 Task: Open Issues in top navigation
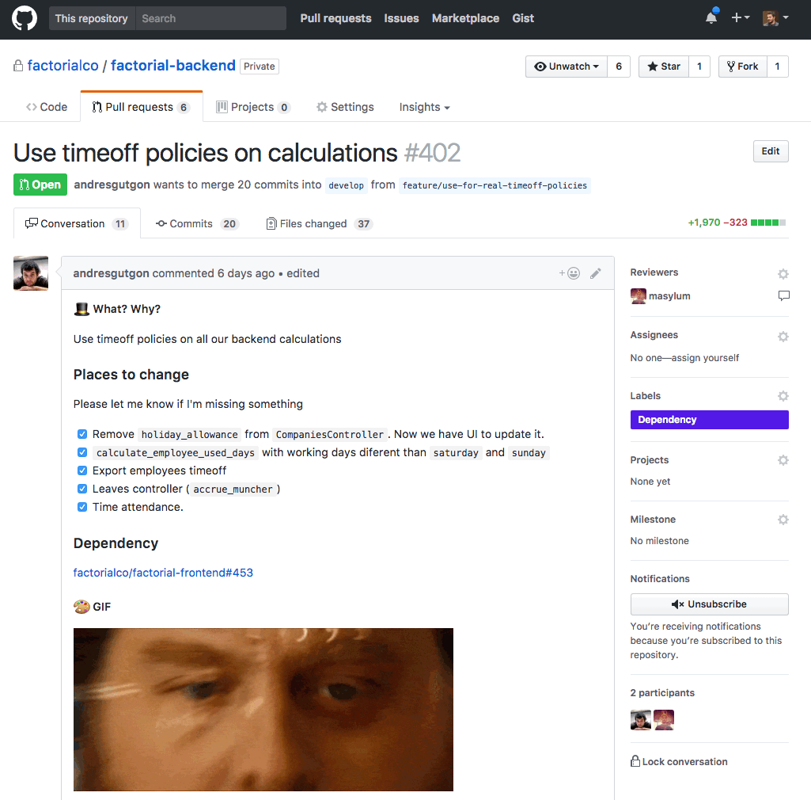(x=401, y=18)
